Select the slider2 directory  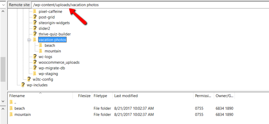point(44,29)
